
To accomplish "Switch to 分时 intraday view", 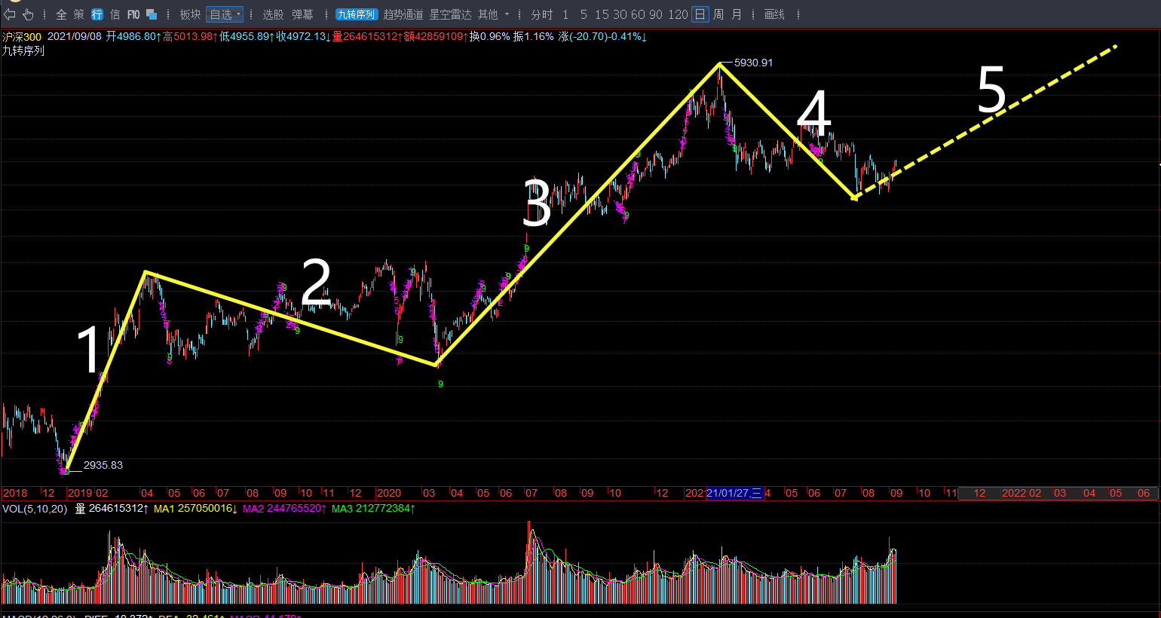I will point(541,14).
